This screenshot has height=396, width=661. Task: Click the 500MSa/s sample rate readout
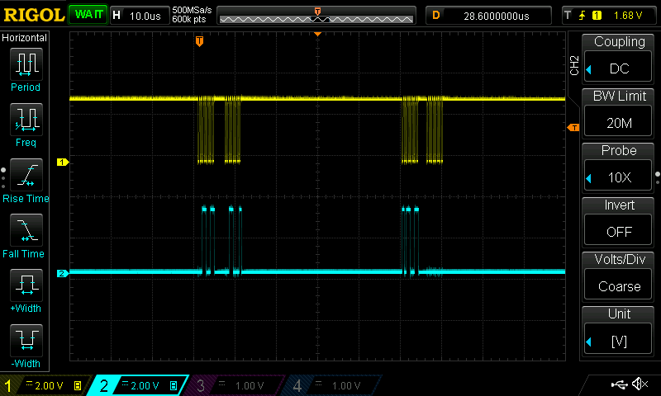click(x=192, y=11)
